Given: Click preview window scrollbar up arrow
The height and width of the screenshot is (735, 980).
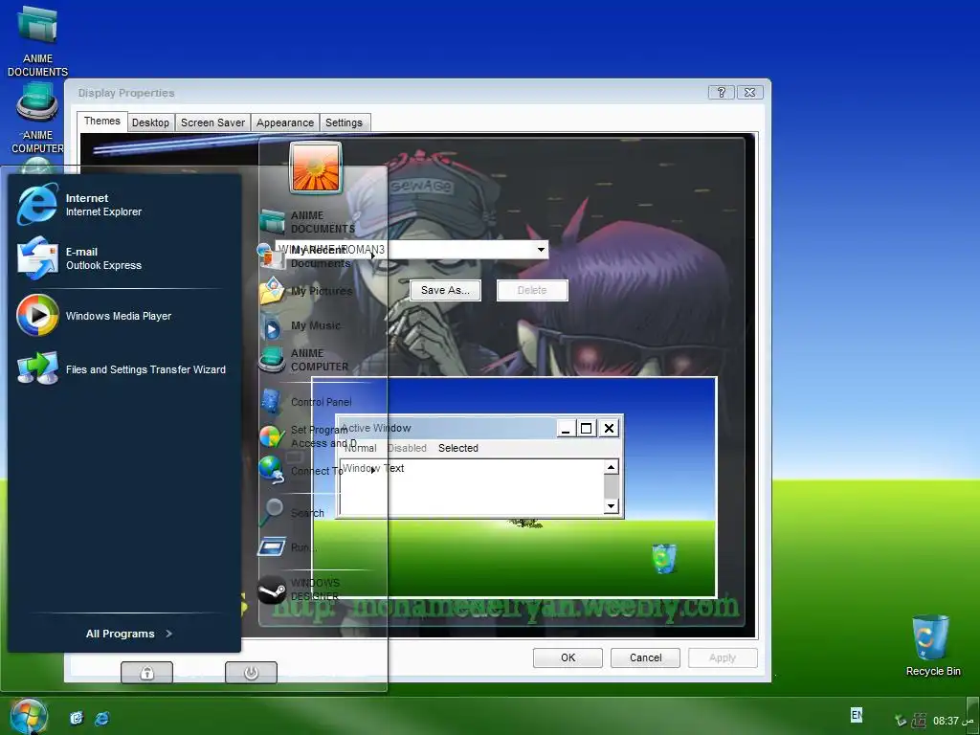Looking at the screenshot, I should [611, 467].
